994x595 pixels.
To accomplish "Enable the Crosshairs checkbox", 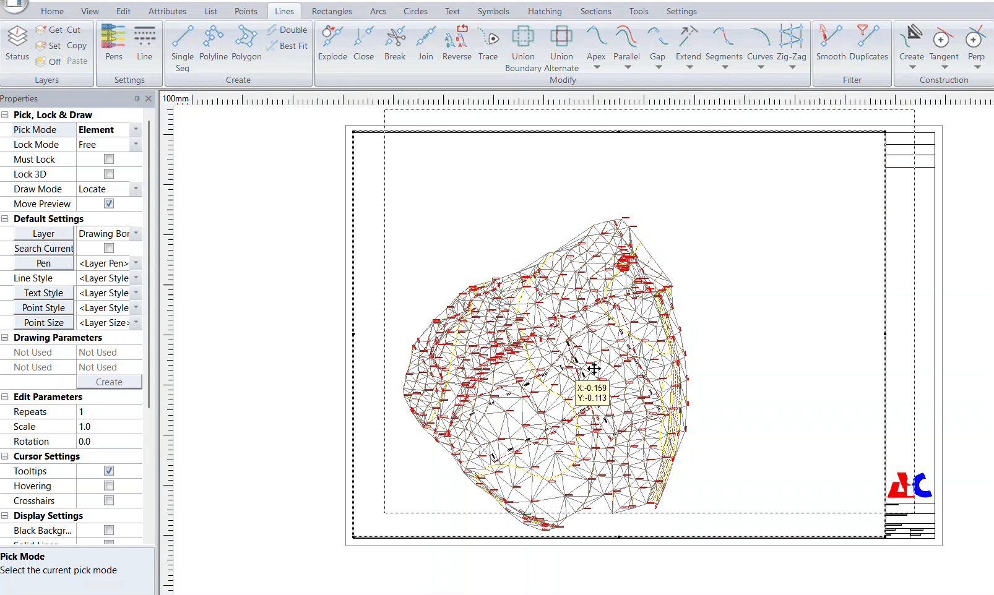I will (x=109, y=500).
